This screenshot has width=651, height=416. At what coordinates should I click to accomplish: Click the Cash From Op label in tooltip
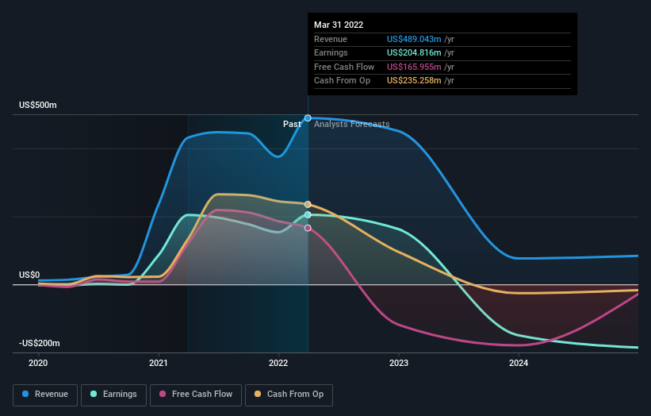(342, 81)
